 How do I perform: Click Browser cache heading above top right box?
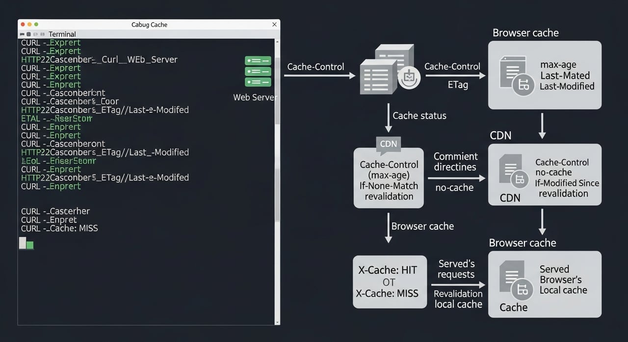coord(525,33)
